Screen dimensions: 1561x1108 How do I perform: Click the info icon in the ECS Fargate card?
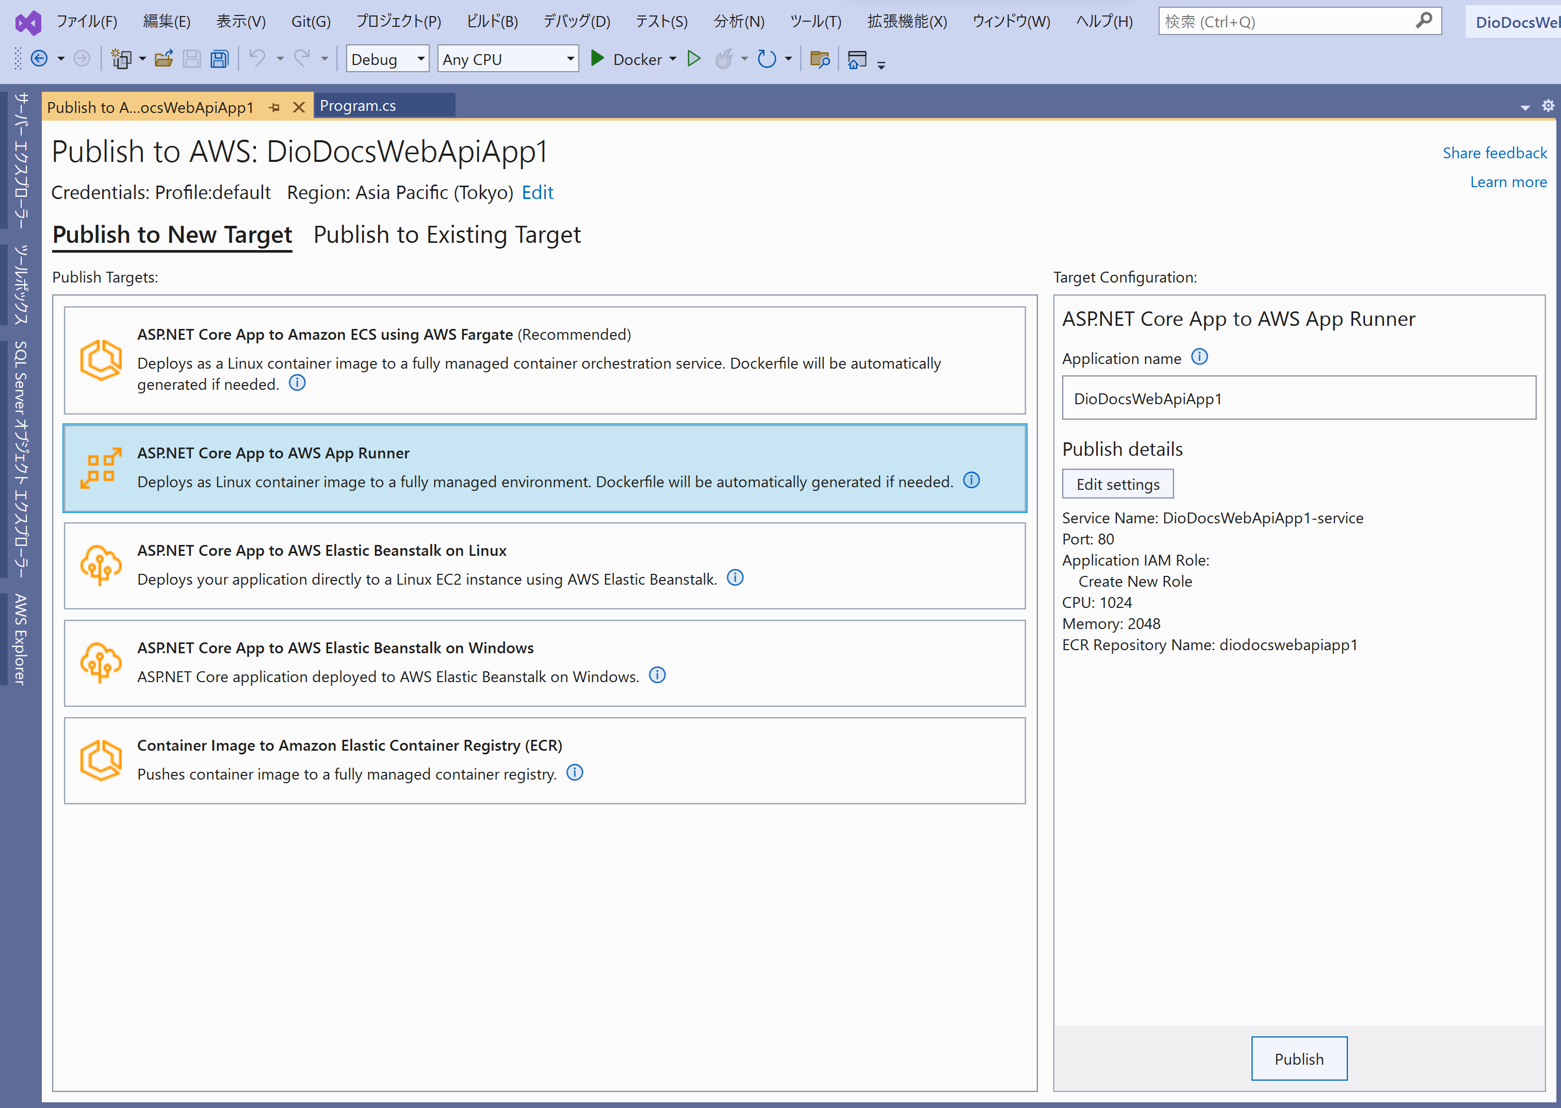point(298,383)
